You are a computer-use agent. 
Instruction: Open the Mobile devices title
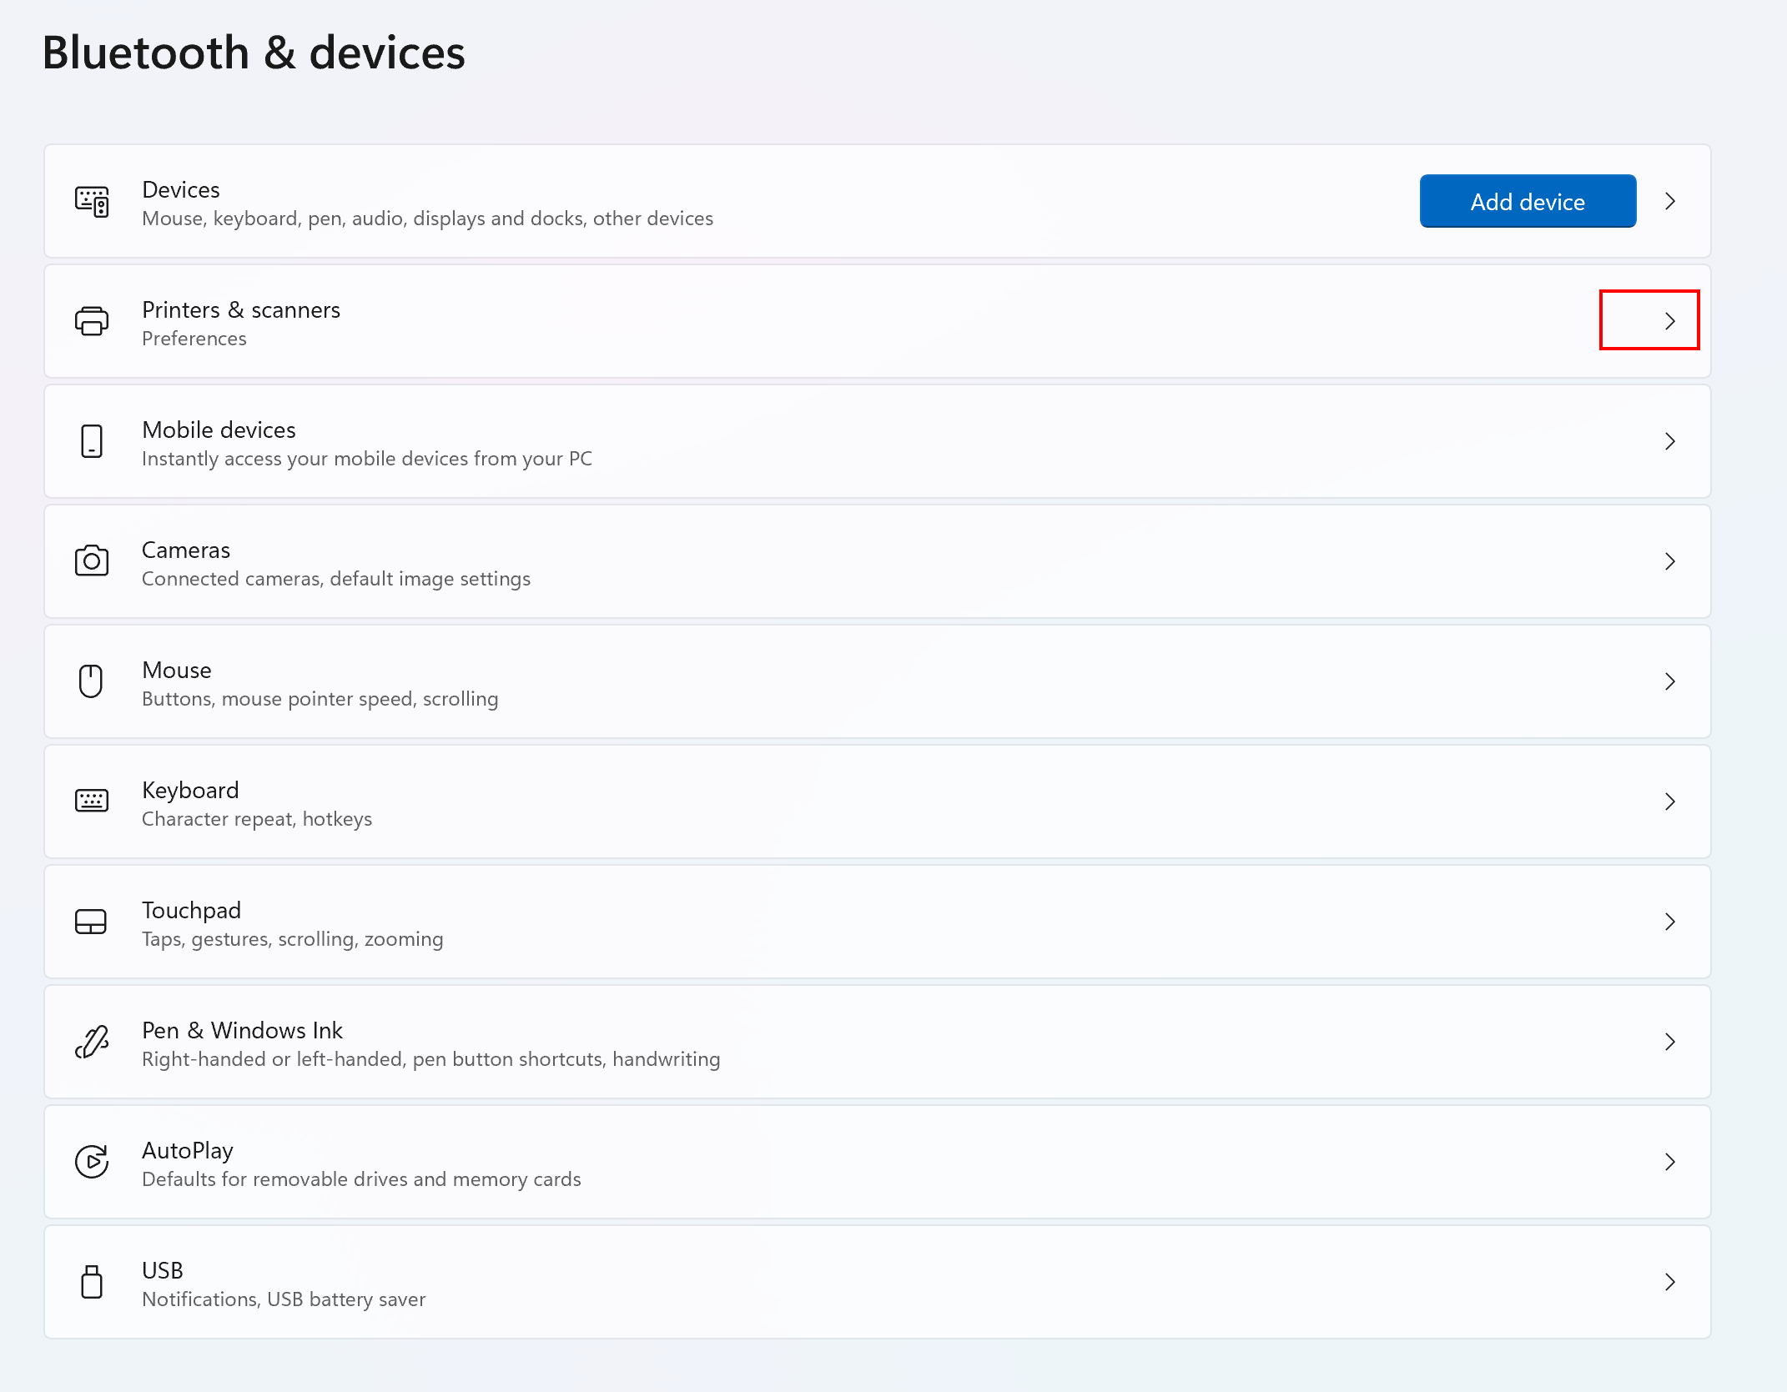pos(219,430)
